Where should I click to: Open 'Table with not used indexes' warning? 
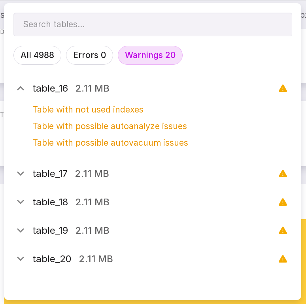(x=88, y=110)
